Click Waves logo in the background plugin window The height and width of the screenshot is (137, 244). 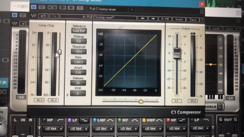15,23
